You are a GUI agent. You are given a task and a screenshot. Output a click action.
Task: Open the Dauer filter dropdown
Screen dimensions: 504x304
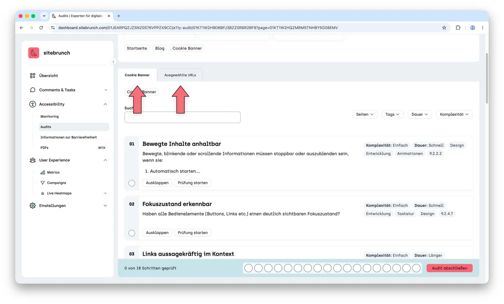[x=420, y=114]
